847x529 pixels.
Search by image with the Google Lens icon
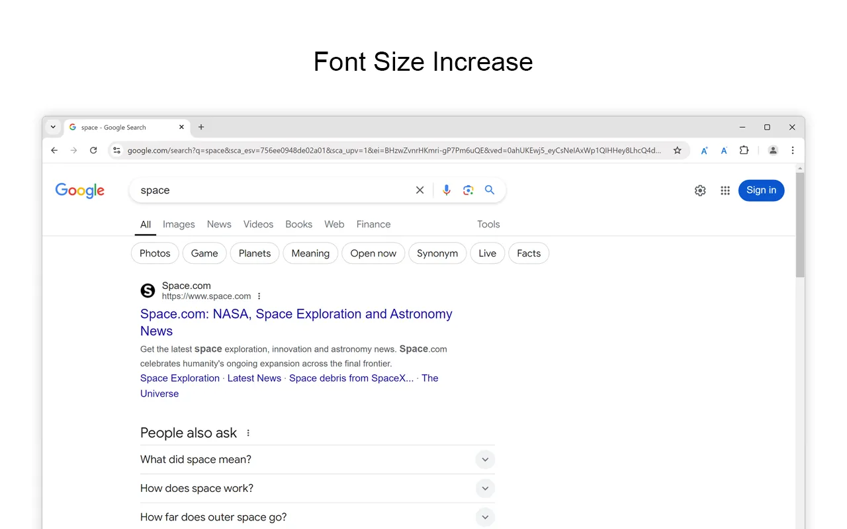[x=468, y=190]
